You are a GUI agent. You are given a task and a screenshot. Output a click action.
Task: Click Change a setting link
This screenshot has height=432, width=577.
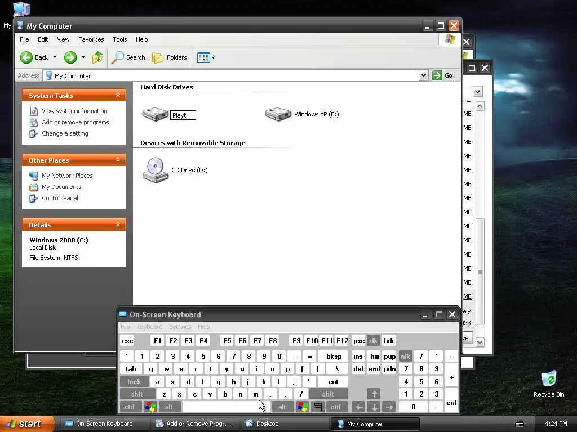click(x=65, y=133)
